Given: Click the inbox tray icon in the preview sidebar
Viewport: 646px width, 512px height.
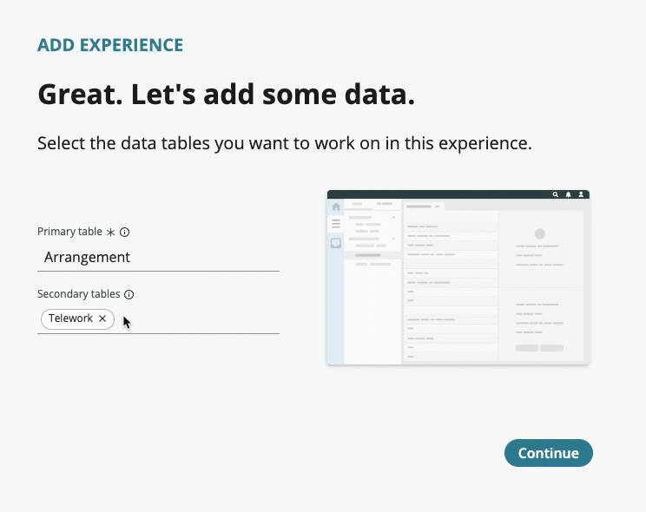Looking at the screenshot, I should coord(336,244).
